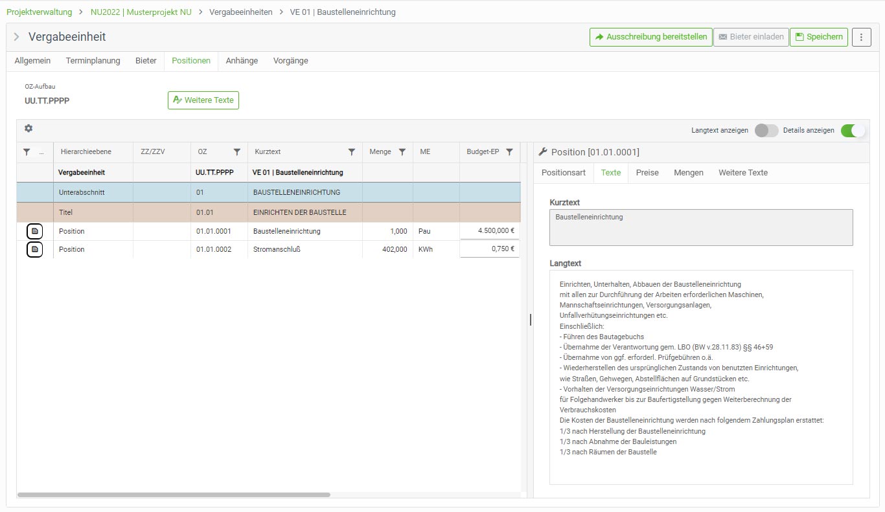885x512 pixels.
Task: Click filter icon in Menge column header
Action: pos(402,152)
